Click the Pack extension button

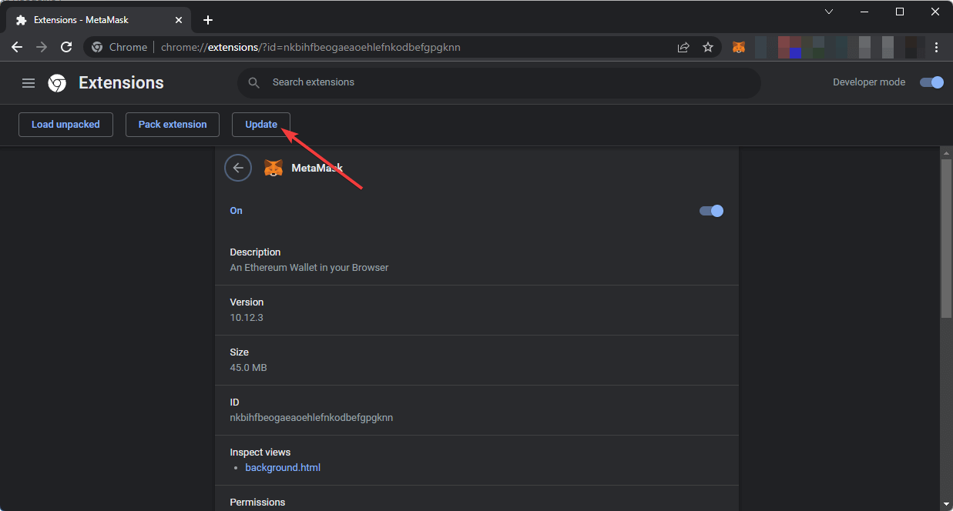[173, 125]
